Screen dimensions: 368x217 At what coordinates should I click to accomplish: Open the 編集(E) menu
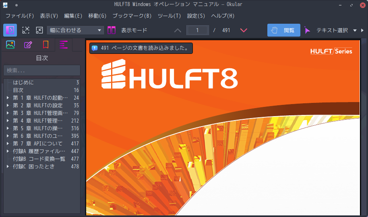point(73,16)
